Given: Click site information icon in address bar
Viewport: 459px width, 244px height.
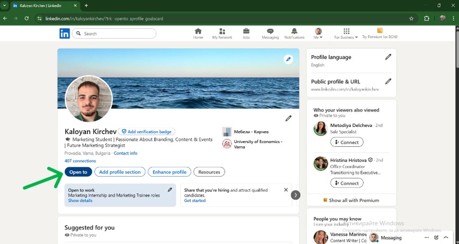Looking at the screenshot, I should [40, 18].
